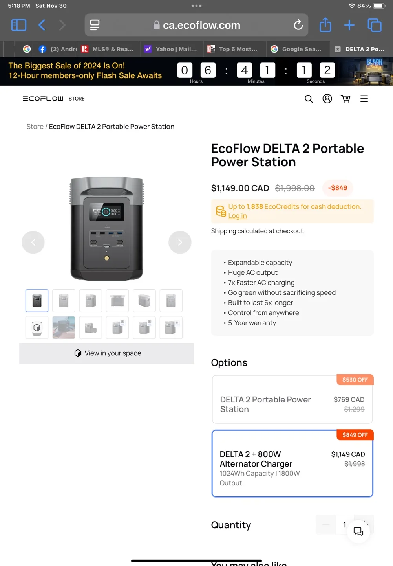The height and width of the screenshot is (566, 393).
Task: Select DELTA 2 Portable Power Station option
Action: pyautogui.click(x=292, y=399)
